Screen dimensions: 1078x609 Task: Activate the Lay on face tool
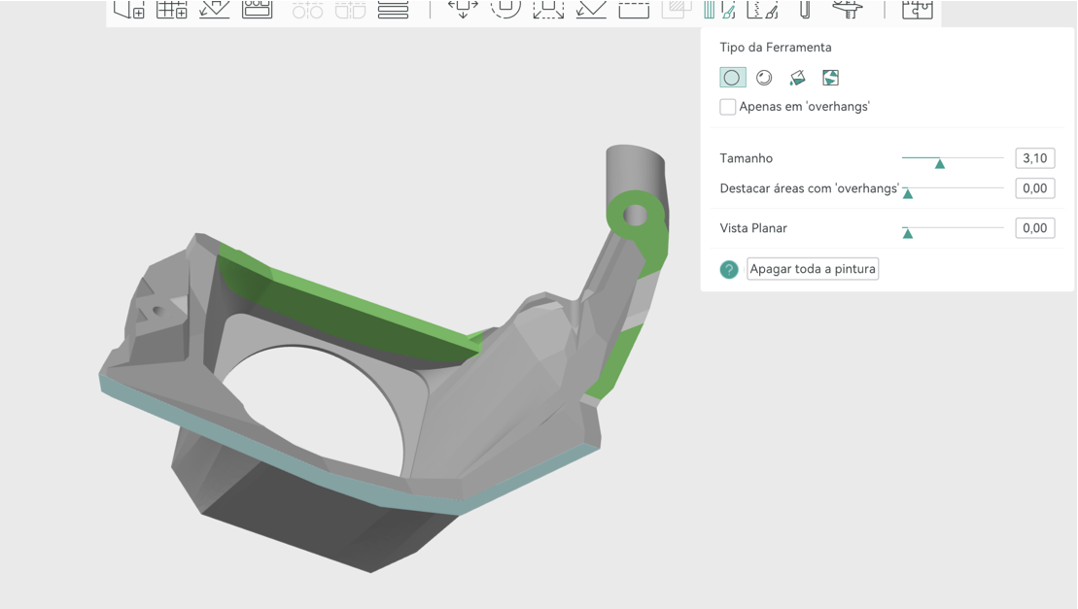(x=591, y=10)
